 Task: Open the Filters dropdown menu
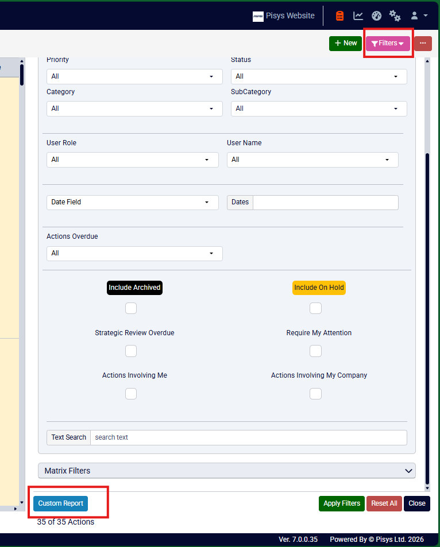point(388,43)
